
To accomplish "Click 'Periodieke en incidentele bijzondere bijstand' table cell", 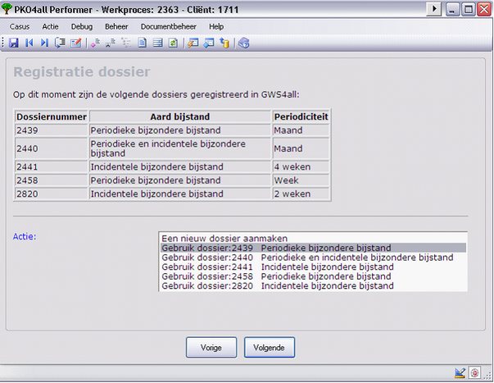I will (180, 148).
